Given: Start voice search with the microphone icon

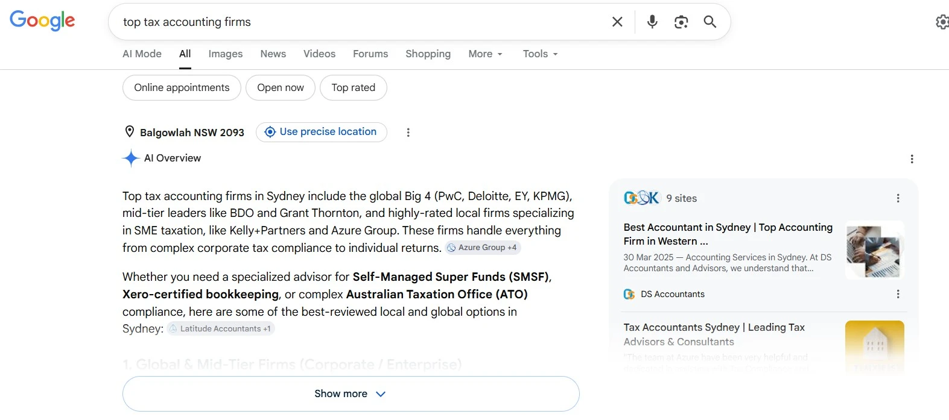Looking at the screenshot, I should tap(652, 22).
